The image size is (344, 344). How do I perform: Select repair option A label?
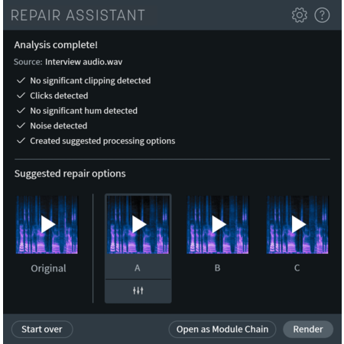click(138, 268)
